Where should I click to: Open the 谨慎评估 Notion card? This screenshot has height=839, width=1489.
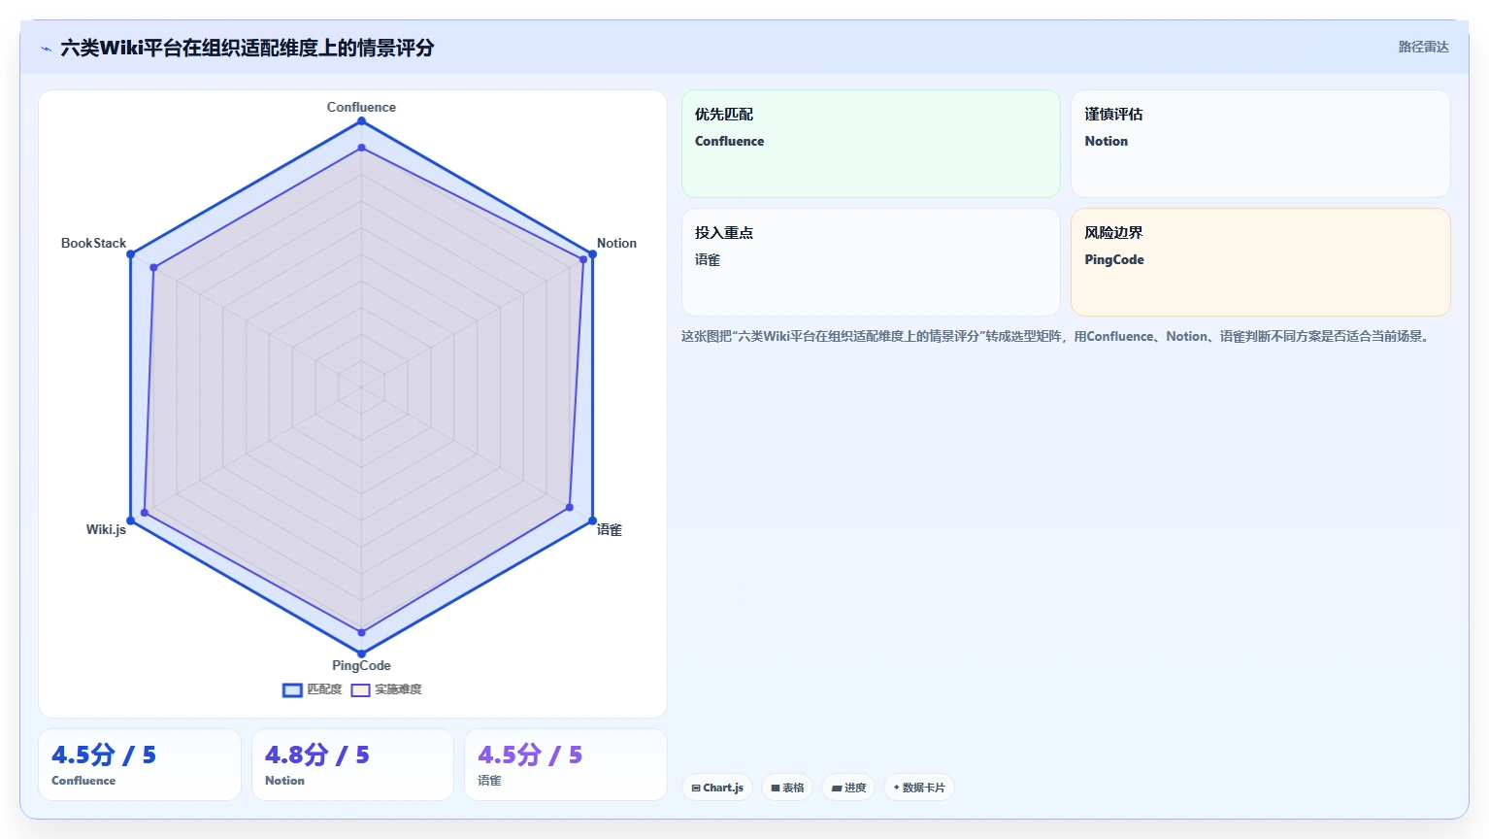point(1261,144)
